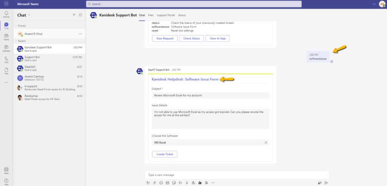Open Help
387x186 pixels.
(6, 182)
